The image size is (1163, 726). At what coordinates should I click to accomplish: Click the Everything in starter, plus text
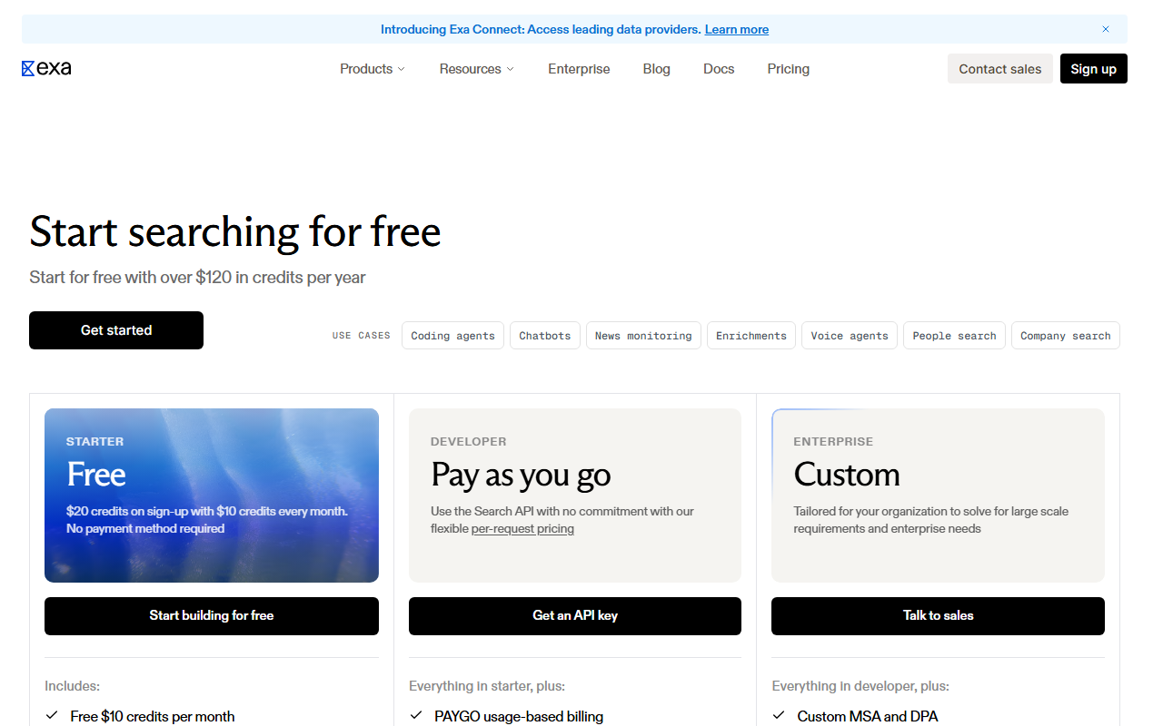tap(487, 687)
